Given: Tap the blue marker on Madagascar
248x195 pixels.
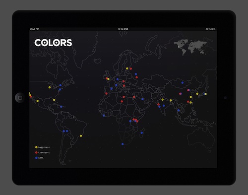Looking at the screenshot, I should (142, 133).
